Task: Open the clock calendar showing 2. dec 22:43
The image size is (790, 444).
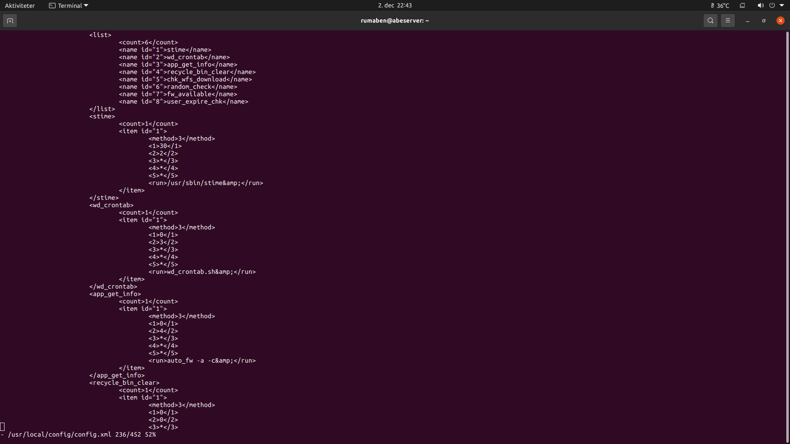Action: pos(395,5)
